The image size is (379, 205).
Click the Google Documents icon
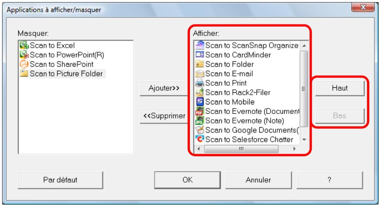(x=199, y=130)
